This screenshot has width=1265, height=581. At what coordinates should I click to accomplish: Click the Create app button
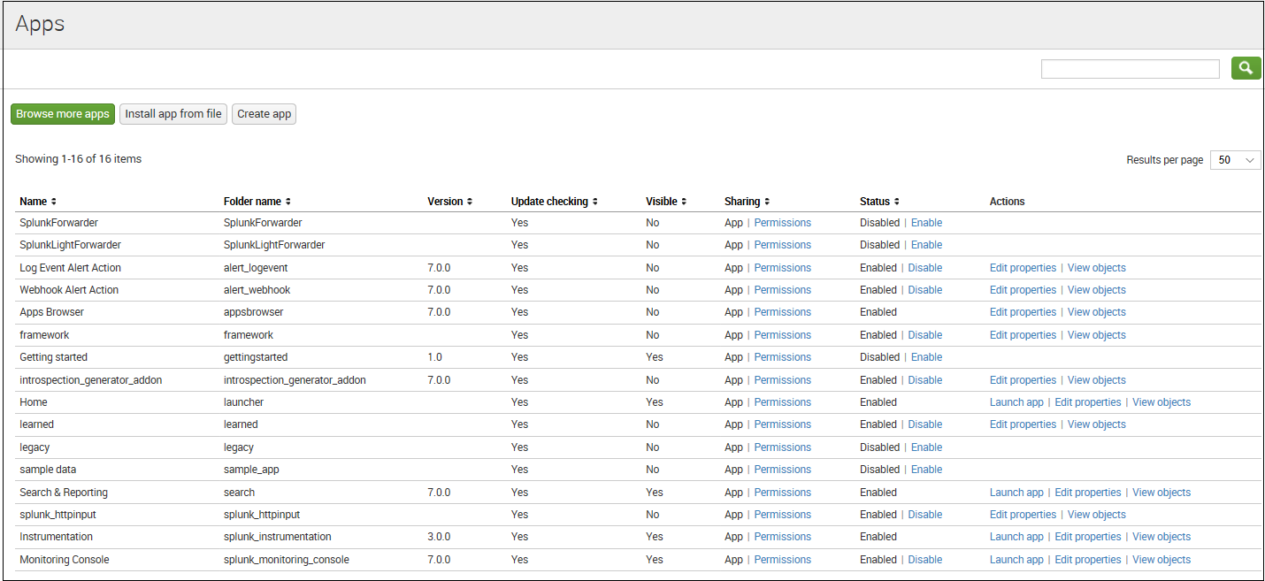(264, 114)
